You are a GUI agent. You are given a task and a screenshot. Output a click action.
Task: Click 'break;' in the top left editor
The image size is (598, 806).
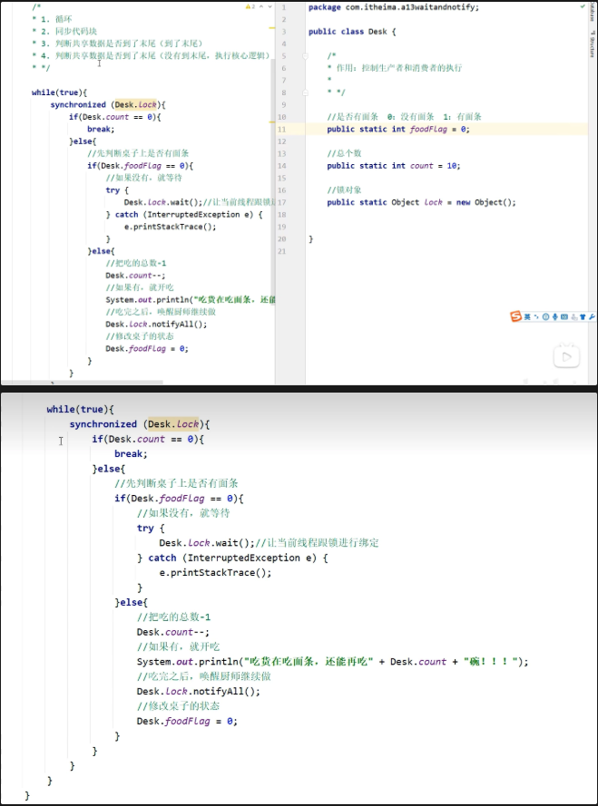click(101, 129)
